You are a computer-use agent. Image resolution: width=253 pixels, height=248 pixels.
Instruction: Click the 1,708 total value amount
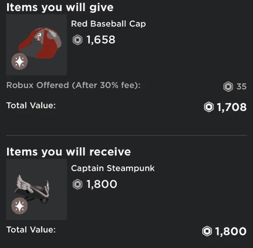click(x=232, y=107)
